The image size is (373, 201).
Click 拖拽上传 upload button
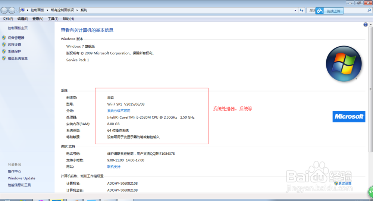tap(333, 11)
